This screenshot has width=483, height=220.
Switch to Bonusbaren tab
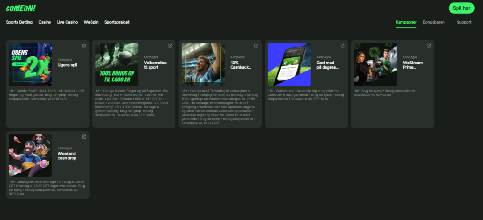pyautogui.click(x=433, y=22)
